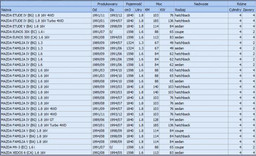Click 'sedan' in the XEDOS 6 row
Screen dimensions: 256x156
pos(179,153)
